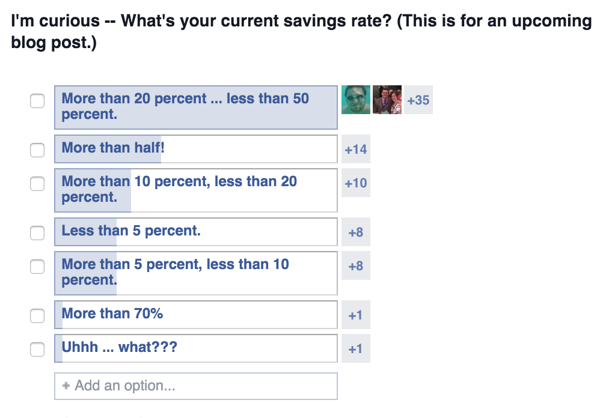Check the 'Uhhh ... what???' option
This screenshot has width=606, height=418.
click(37, 349)
